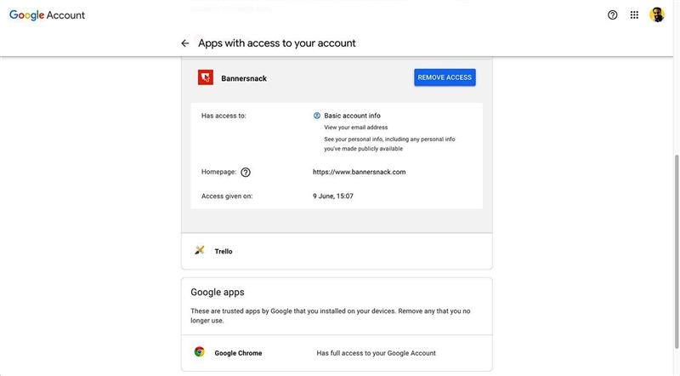Click the access given date text

click(333, 197)
